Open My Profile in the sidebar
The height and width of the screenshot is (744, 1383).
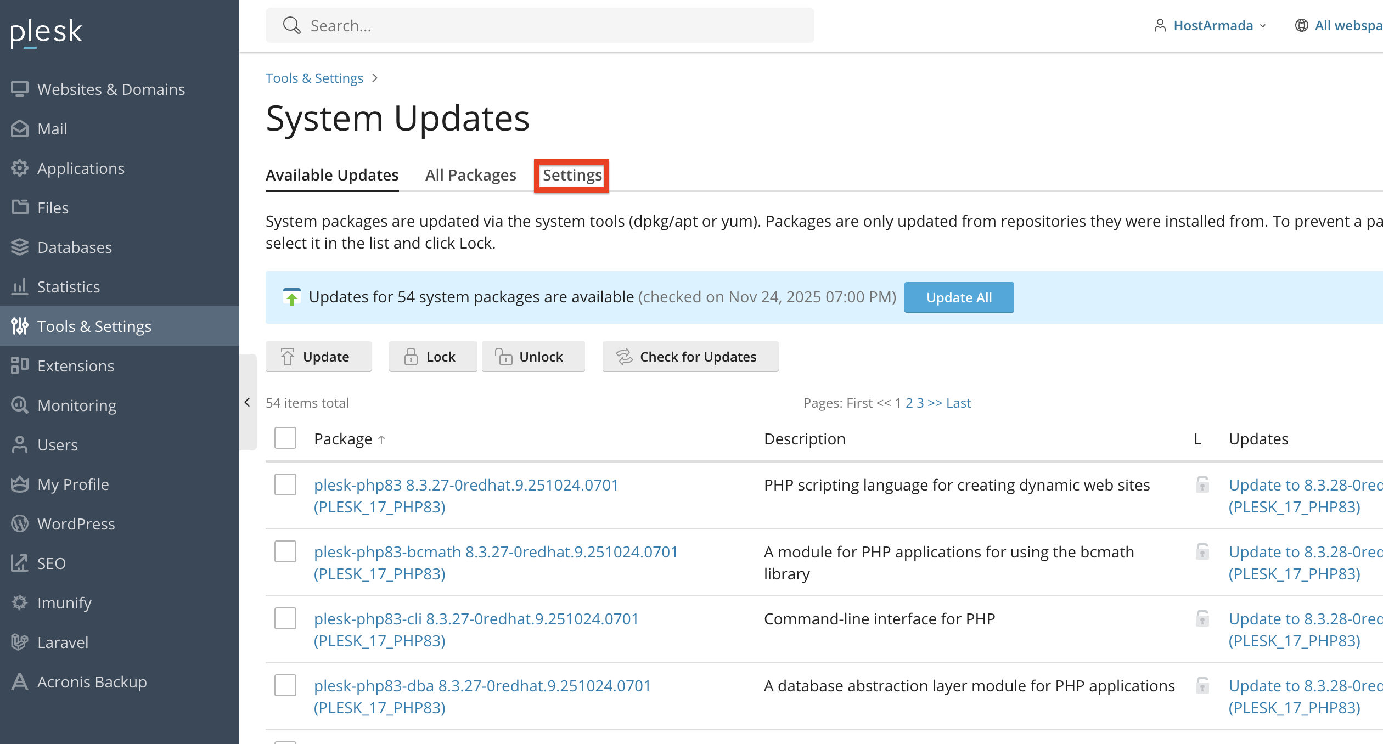click(120, 484)
